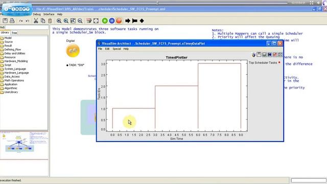Click the Redo arrow icon
This screenshot has height=184, width=327.
pyautogui.click(x=21, y=21)
